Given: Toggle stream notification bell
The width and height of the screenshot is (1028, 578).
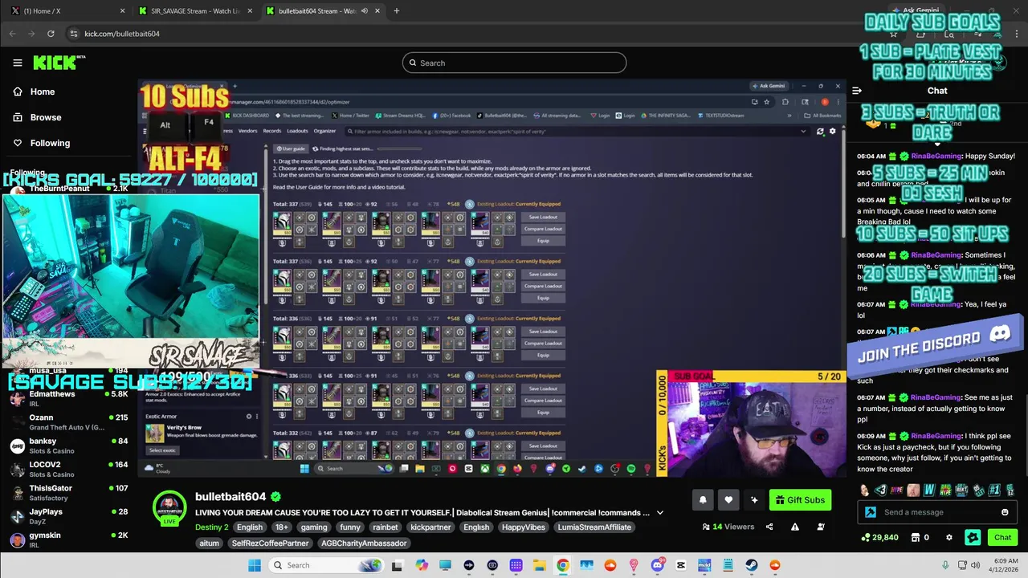Looking at the screenshot, I should click(x=703, y=500).
